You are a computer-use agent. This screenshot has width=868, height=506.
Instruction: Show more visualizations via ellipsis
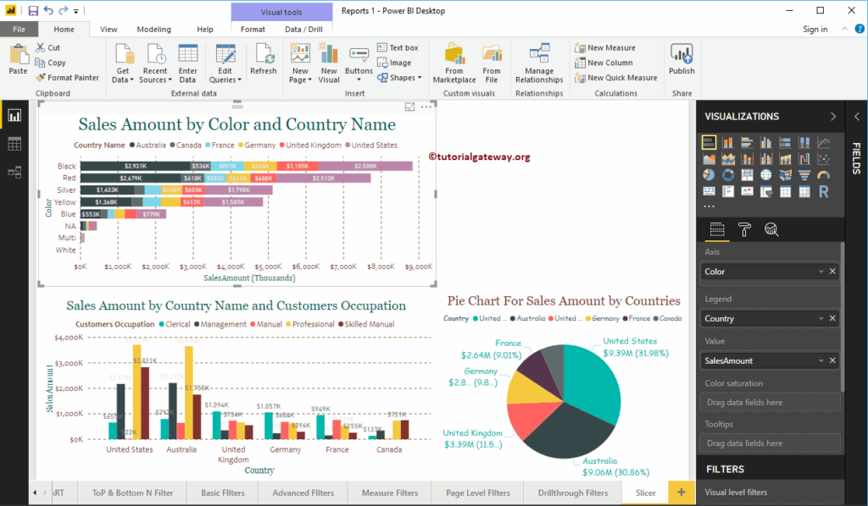click(x=709, y=206)
